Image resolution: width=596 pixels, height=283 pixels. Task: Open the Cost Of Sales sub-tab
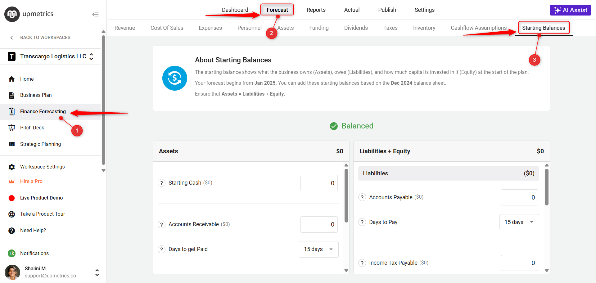point(167,28)
